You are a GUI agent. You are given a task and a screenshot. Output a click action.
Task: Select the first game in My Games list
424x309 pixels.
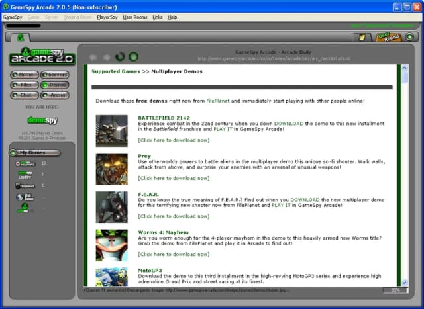pos(25,163)
